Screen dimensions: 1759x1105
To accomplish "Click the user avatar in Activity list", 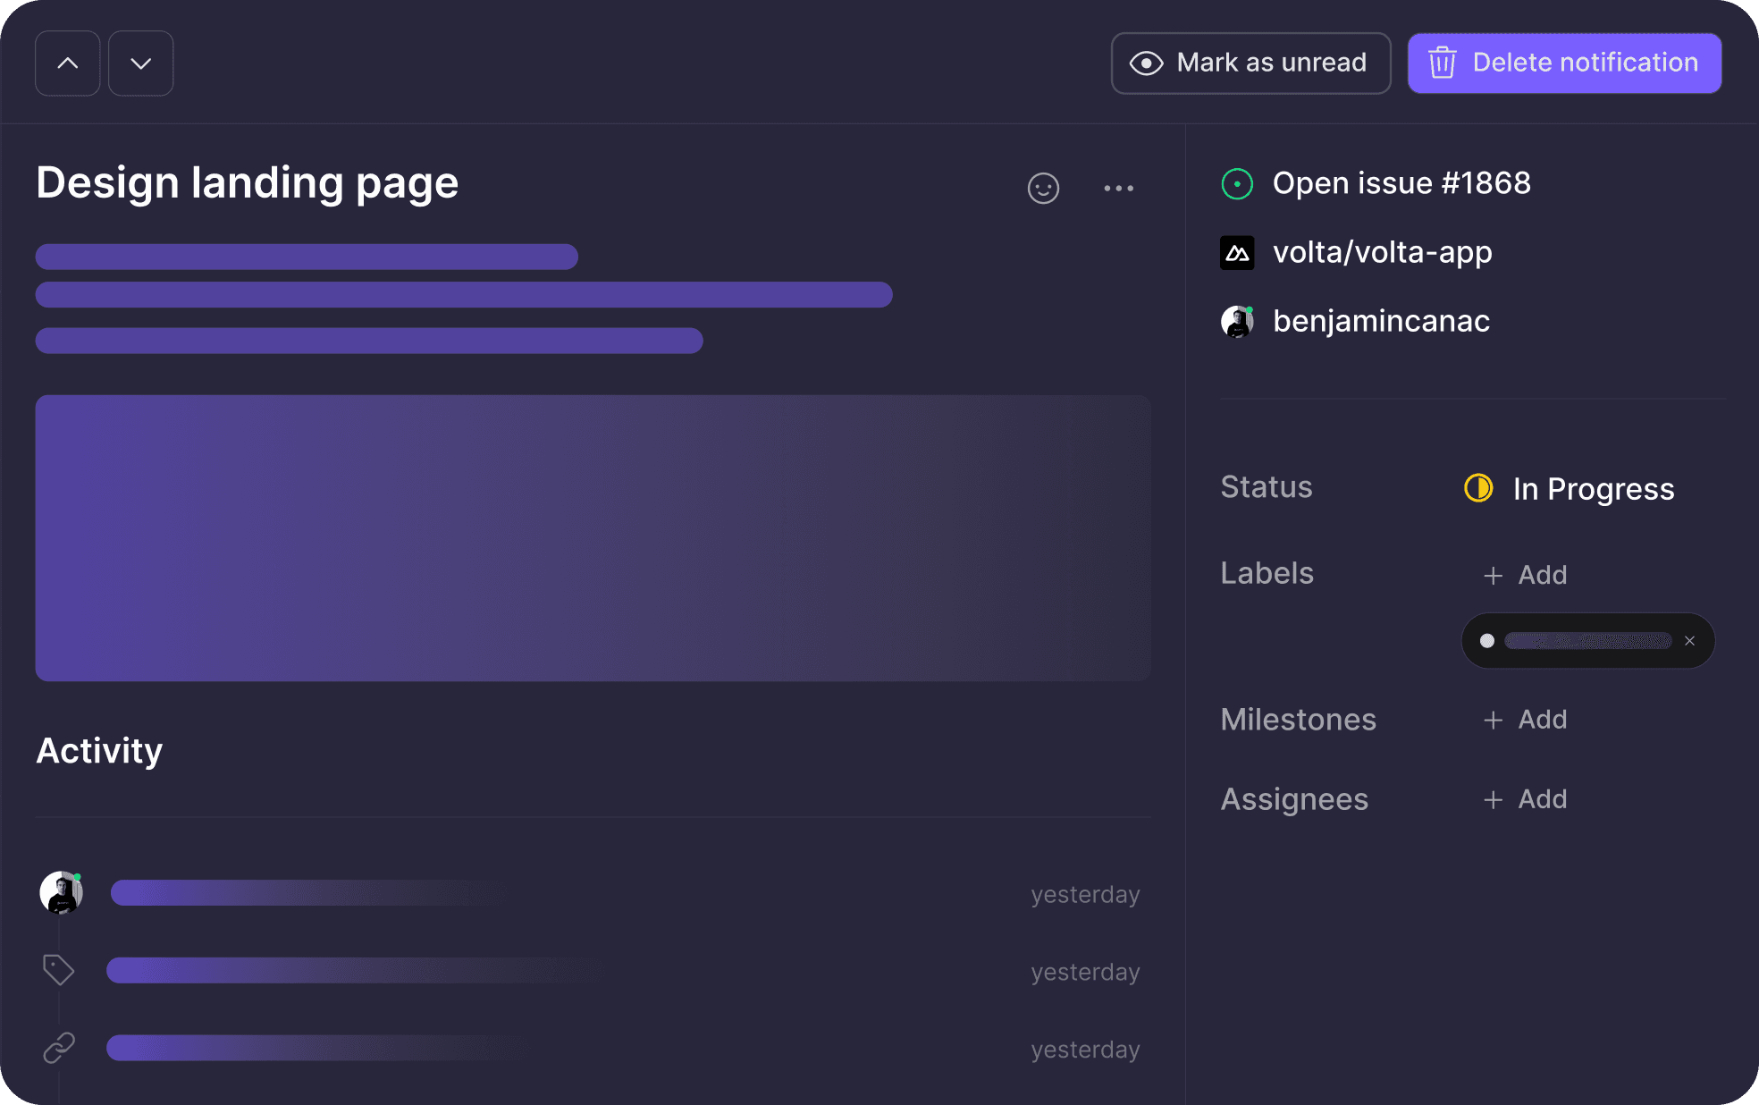I will point(62,892).
